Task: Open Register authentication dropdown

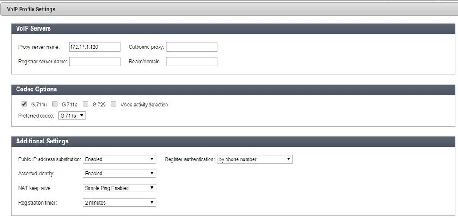Action: tap(254, 159)
